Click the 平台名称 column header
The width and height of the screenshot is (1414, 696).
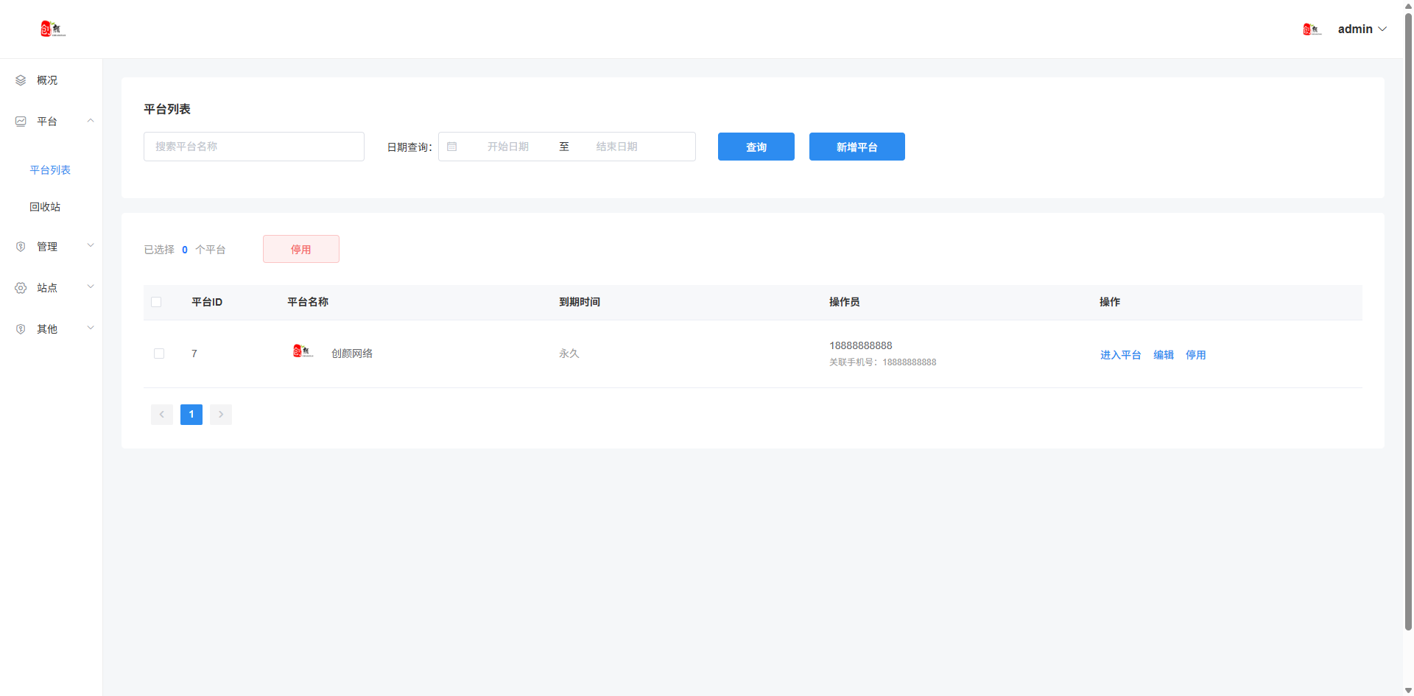point(308,302)
